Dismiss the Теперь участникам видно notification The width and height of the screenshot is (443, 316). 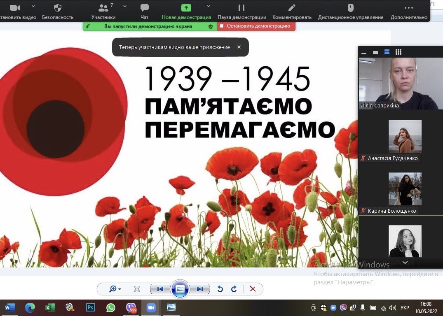(239, 47)
